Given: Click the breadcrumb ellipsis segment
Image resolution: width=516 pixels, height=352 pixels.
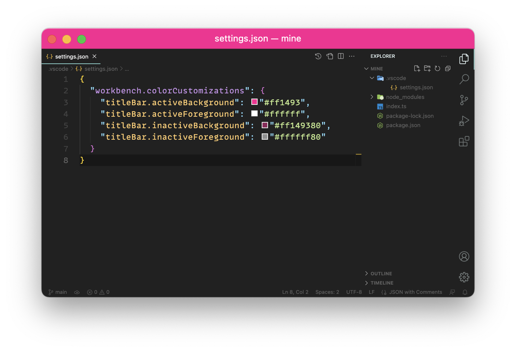Looking at the screenshot, I should (127, 69).
